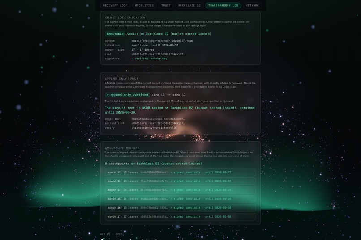Image resolution: width=361 pixels, height=240 pixels.
Task: Switch to the Recovery Loop tab
Action: pos(115,5)
